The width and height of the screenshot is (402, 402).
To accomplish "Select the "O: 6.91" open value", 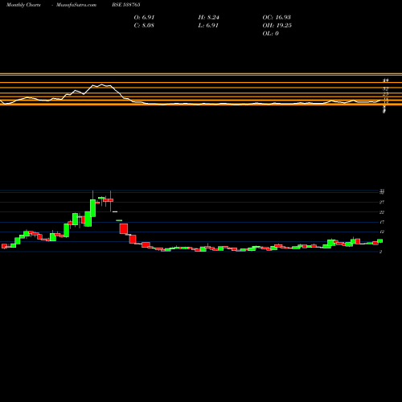I will pyautogui.click(x=144, y=18).
